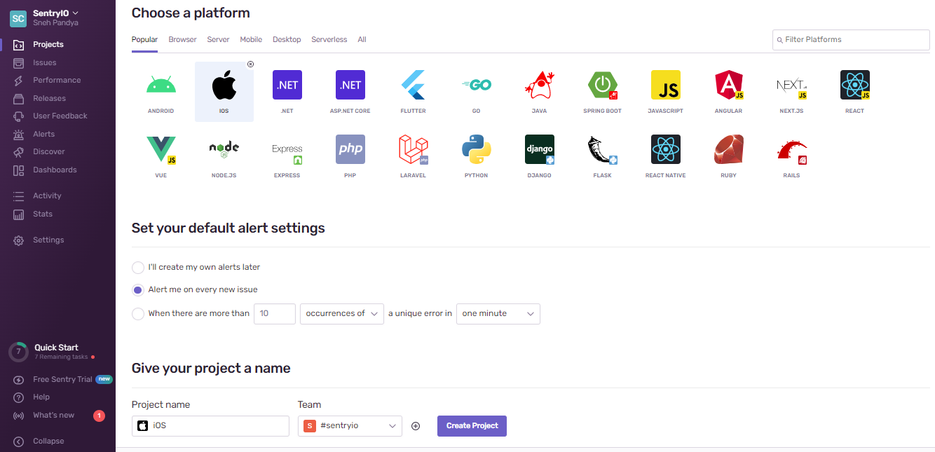Choose the Ruby platform icon

(729, 149)
